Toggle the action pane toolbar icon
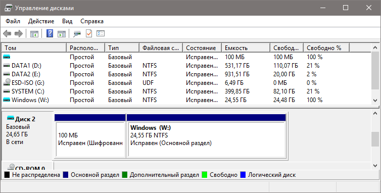Image resolution: width=381 pixels, height=193 pixels. (62, 33)
